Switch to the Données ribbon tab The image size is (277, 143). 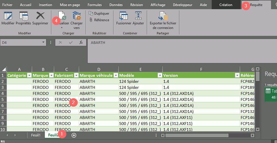116,5
